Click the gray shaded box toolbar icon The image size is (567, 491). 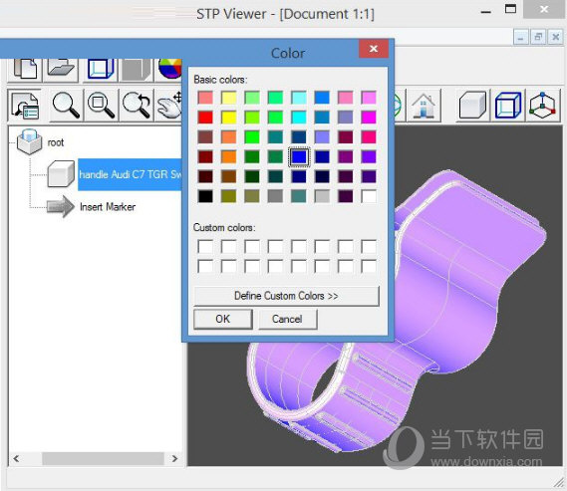136,69
